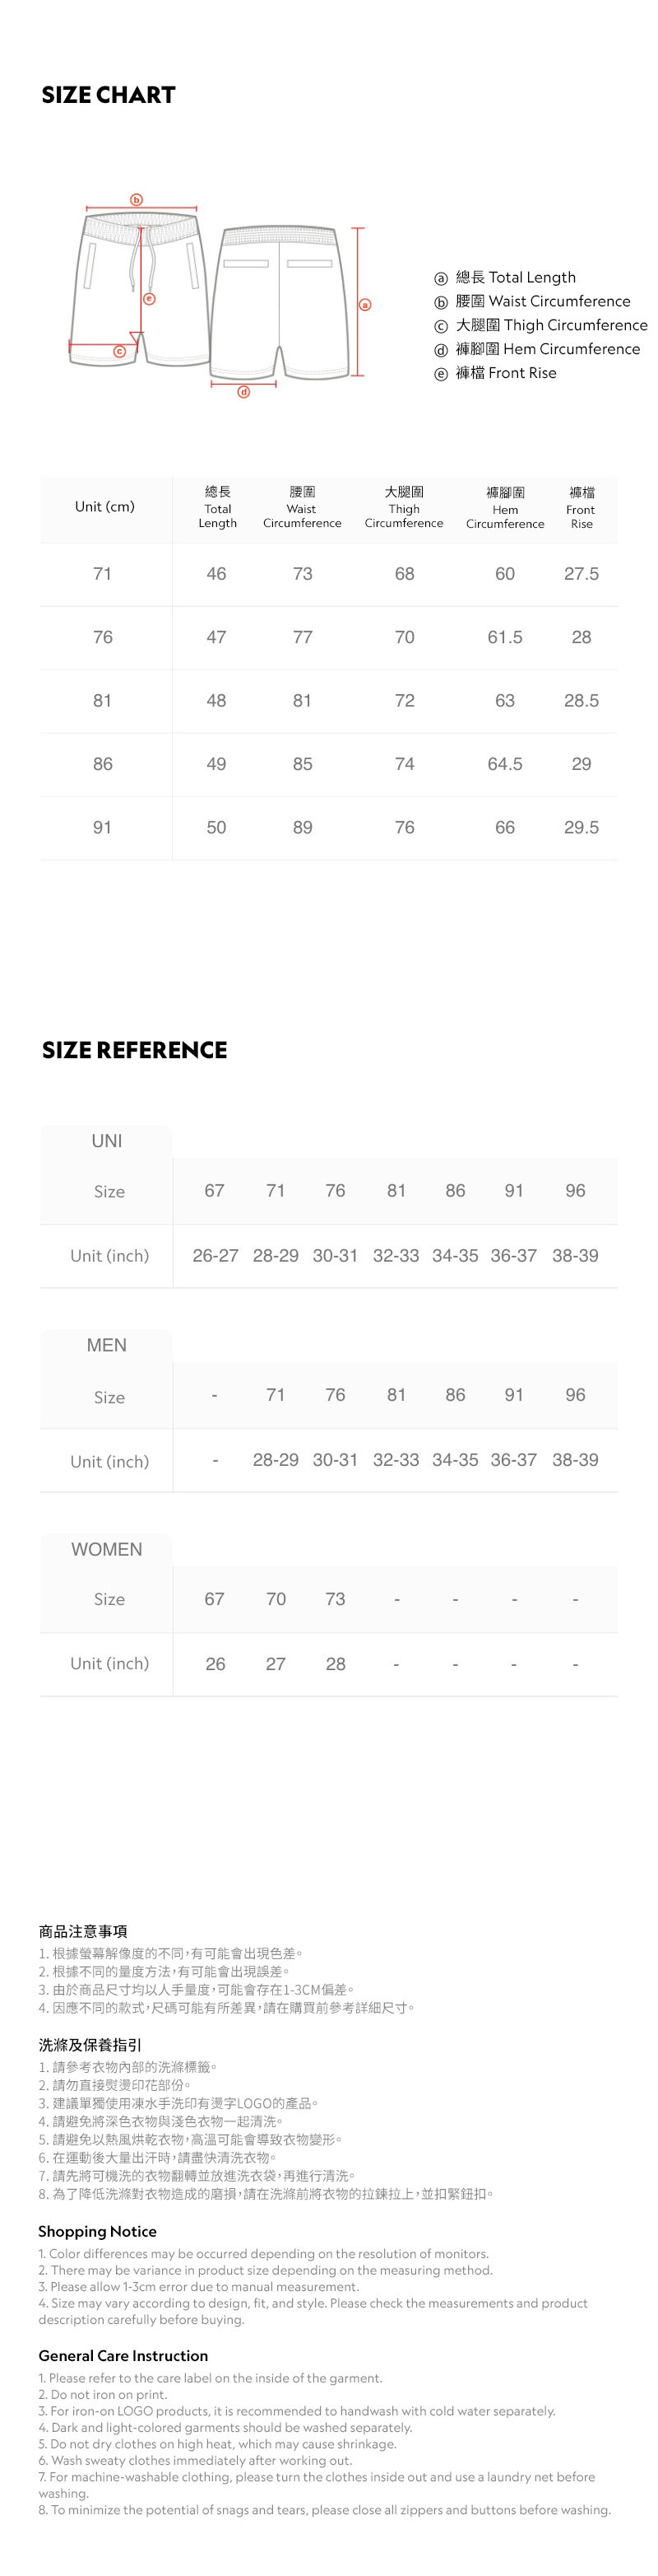Viewport: 658px width, 2576px height.
Task: Click the legend icon for Hem Circumference
Action: (x=440, y=350)
